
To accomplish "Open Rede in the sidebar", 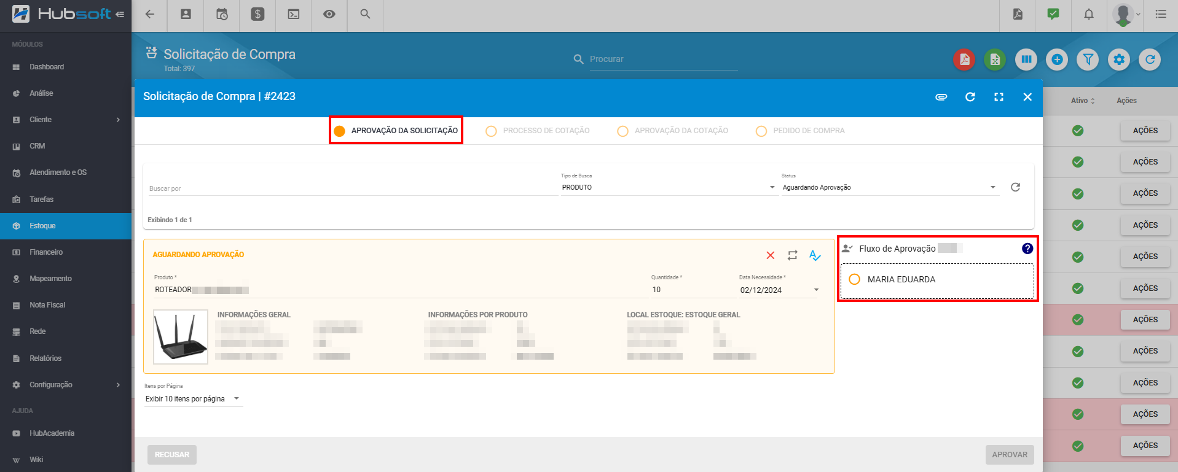I will (66, 331).
